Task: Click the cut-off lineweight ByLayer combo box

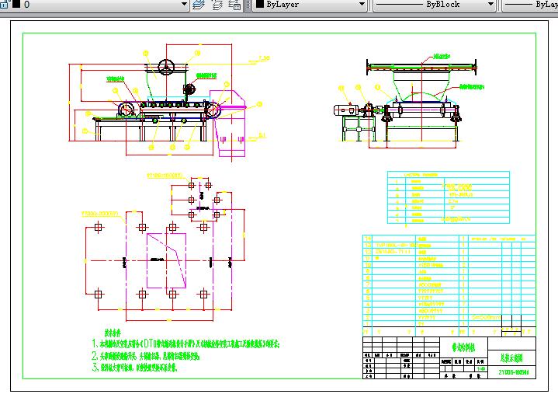Action: pos(530,5)
